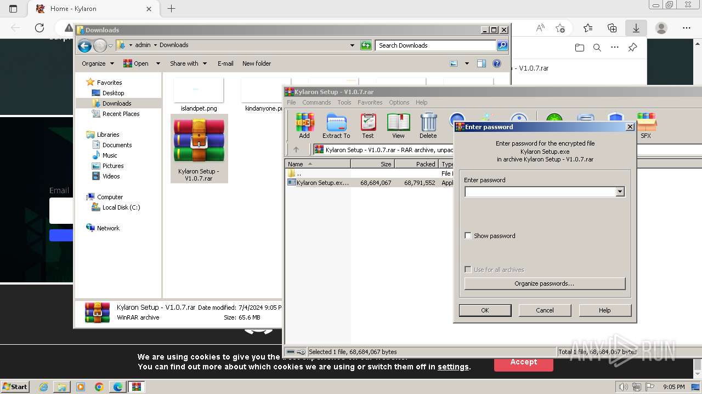Click the Extract To icon in WinRAR

[x=336, y=126]
